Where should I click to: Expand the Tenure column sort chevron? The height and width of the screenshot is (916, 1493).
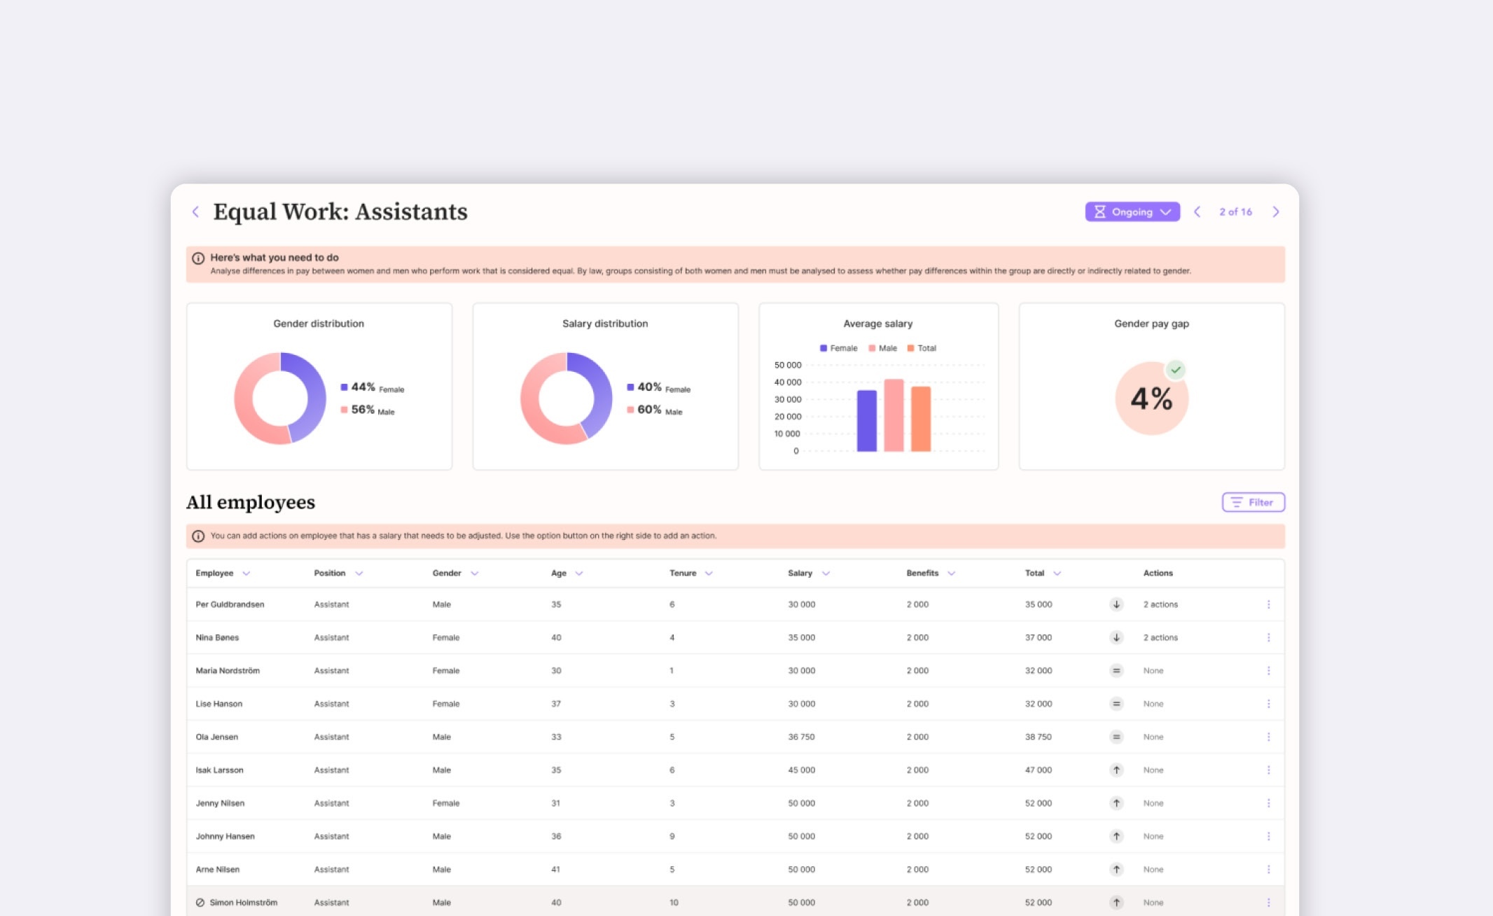pos(709,573)
